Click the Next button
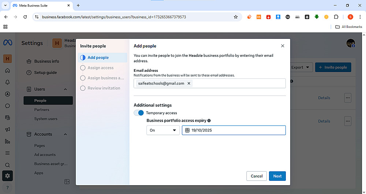Screen dimensions: 366x194 (277, 176)
